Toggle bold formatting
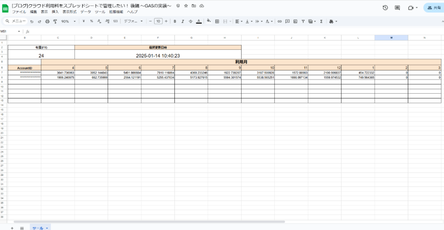444x230 pixels. (174, 21)
